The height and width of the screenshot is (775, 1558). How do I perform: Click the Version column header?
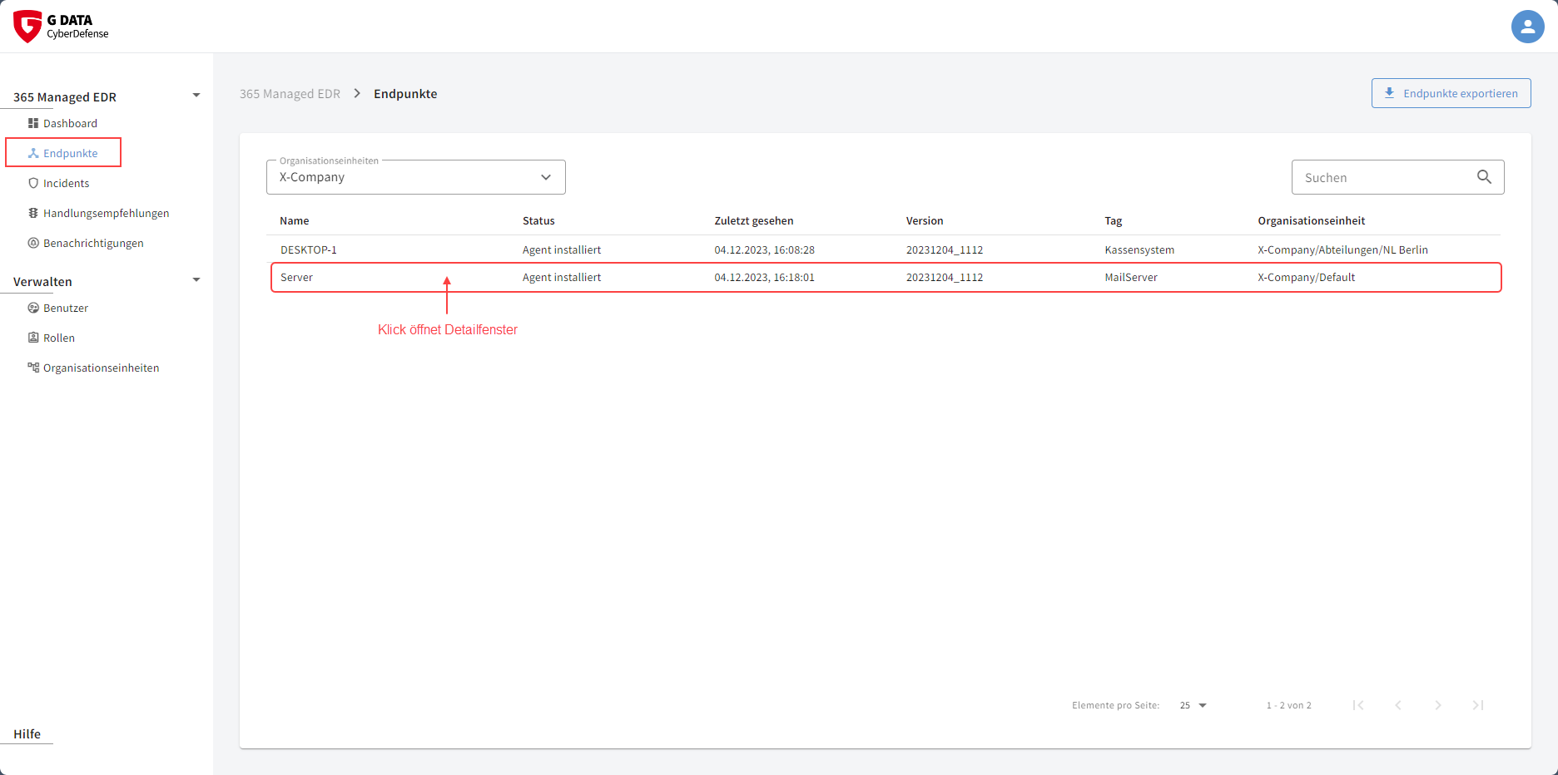[x=925, y=220]
